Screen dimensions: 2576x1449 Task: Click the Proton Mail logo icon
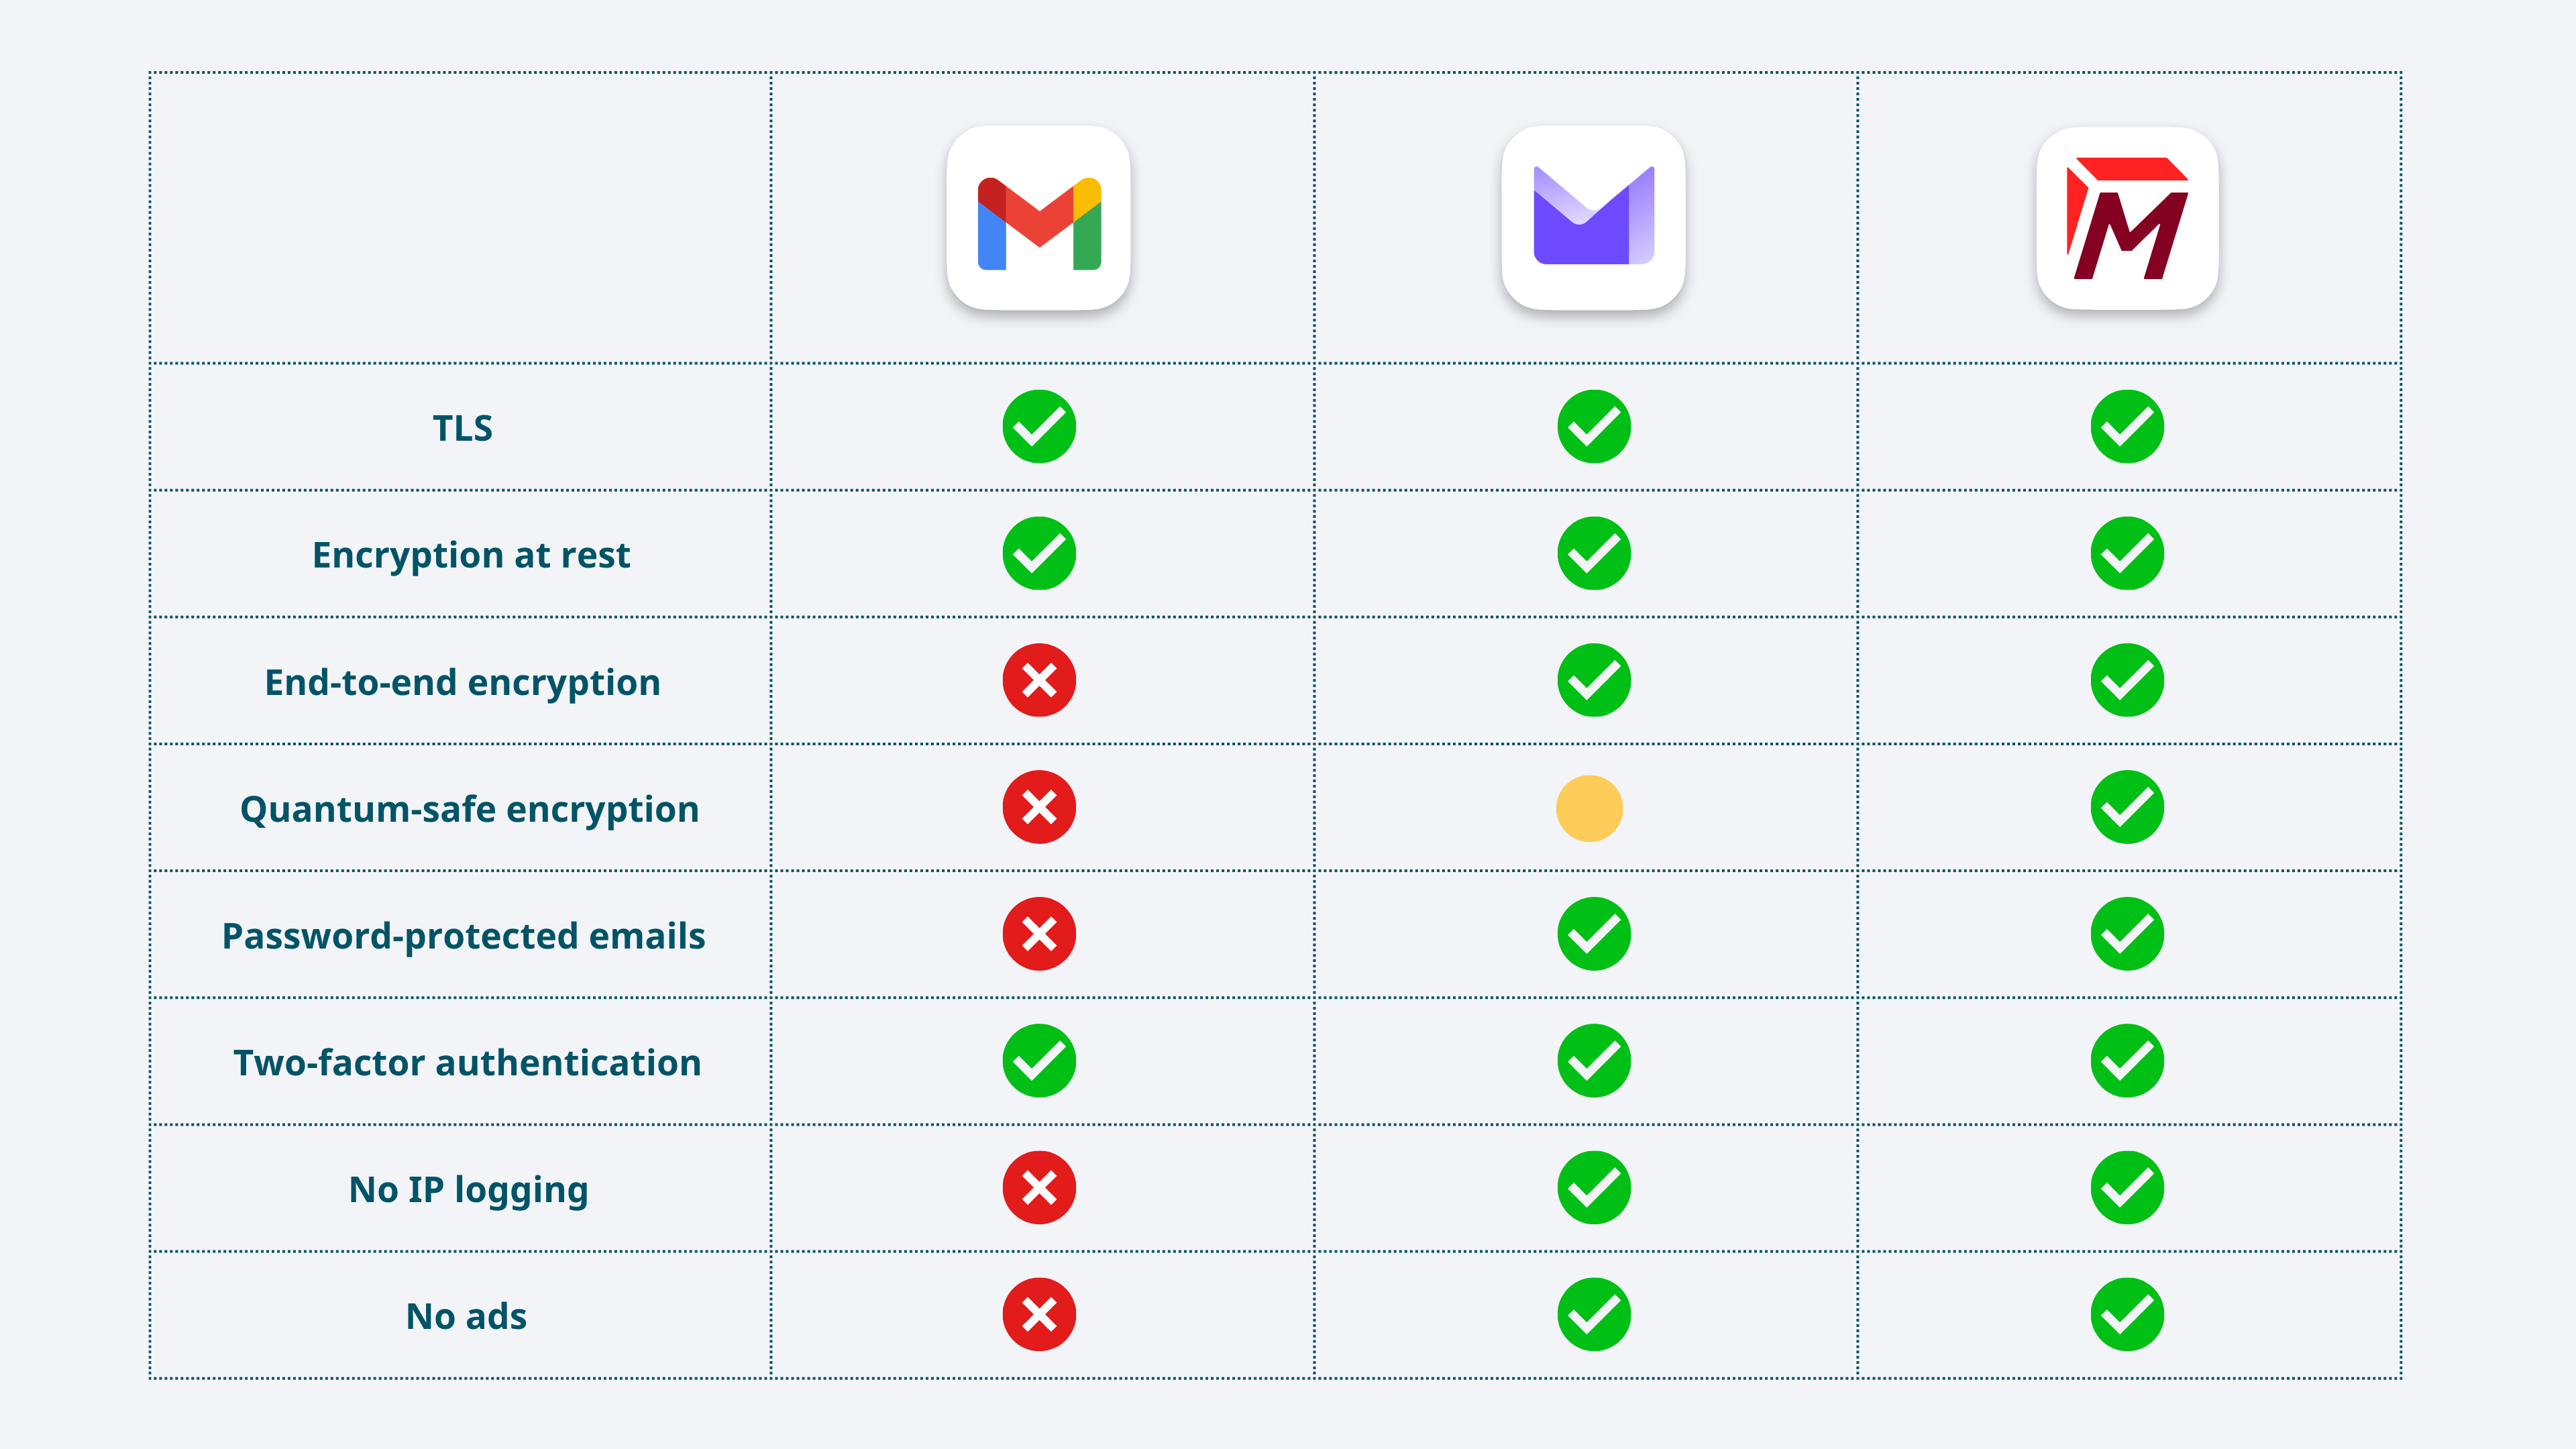[1593, 218]
